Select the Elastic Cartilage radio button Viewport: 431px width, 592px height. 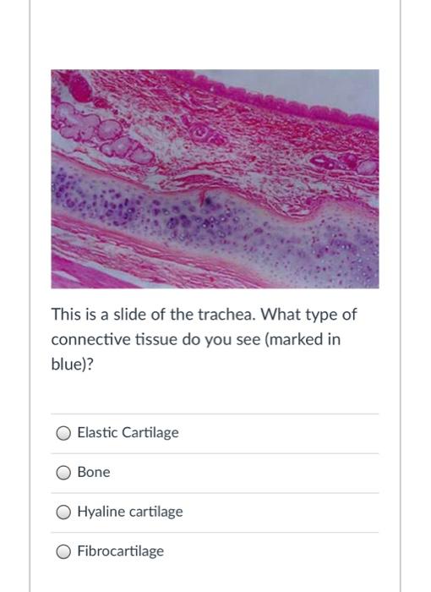click(63, 433)
